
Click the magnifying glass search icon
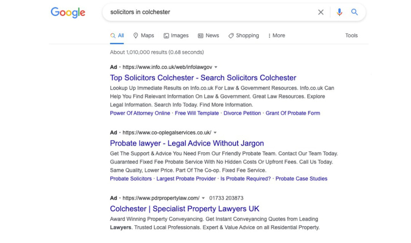pyautogui.click(x=355, y=12)
